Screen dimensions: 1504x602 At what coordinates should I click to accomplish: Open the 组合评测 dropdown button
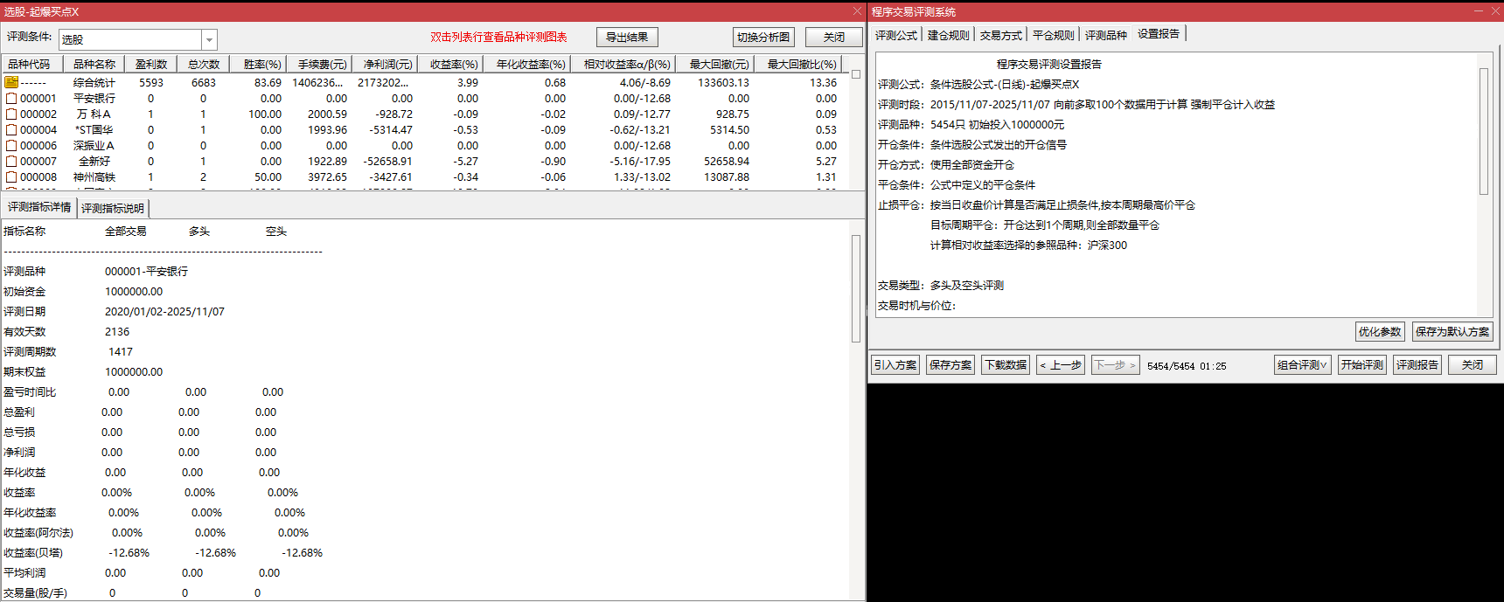(x=1302, y=365)
